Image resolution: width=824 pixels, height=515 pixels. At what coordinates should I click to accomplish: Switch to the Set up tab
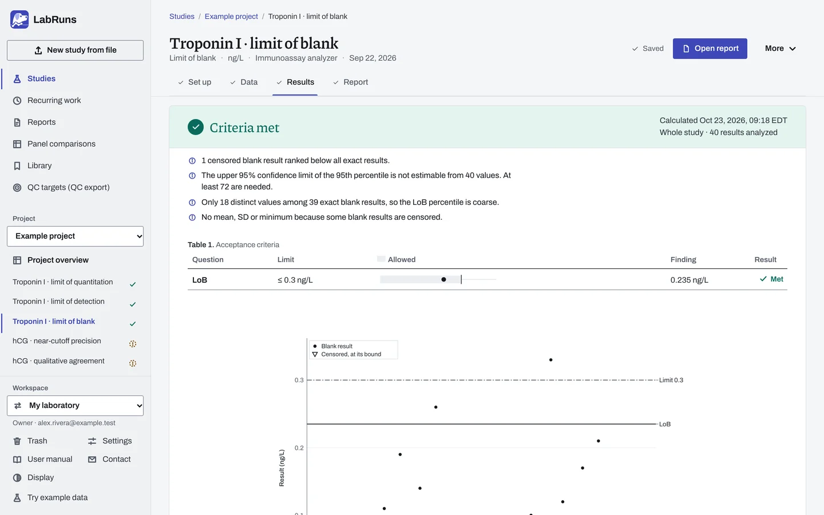[195, 82]
